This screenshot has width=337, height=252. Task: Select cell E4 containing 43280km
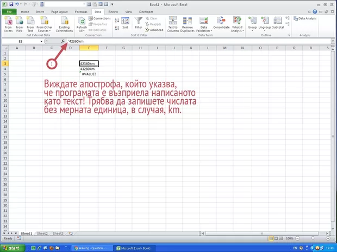coord(89,69)
